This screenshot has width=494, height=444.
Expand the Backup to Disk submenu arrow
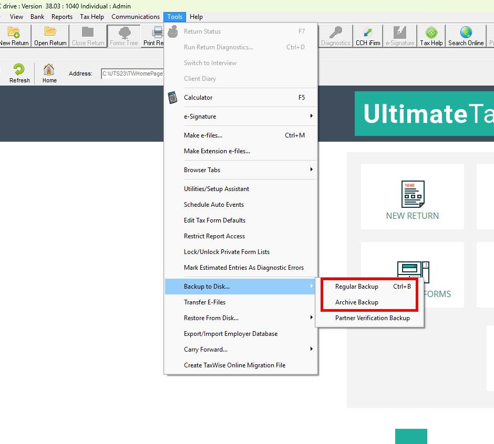coord(311,286)
